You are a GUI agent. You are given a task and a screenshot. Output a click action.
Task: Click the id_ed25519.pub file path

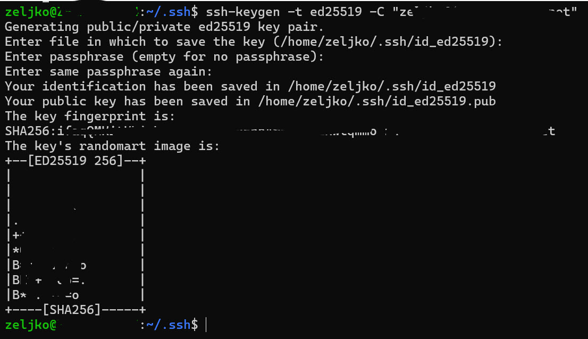pyautogui.click(x=377, y=101)
